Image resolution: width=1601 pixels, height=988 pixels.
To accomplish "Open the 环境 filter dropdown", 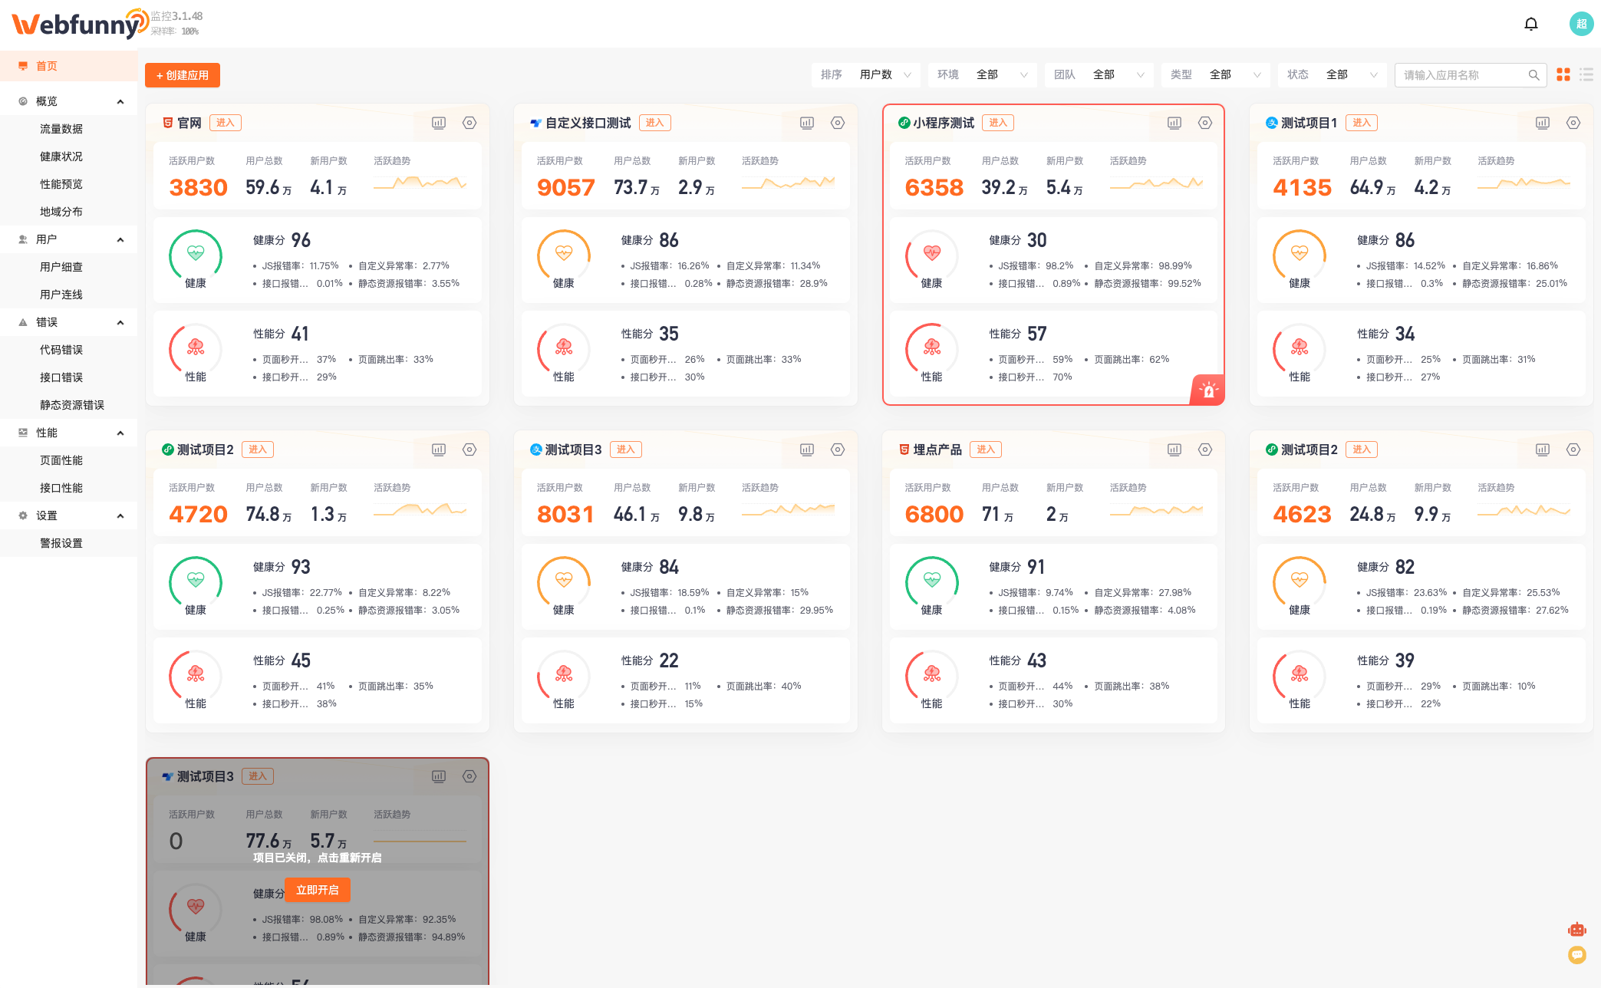I will click(983, 74).
